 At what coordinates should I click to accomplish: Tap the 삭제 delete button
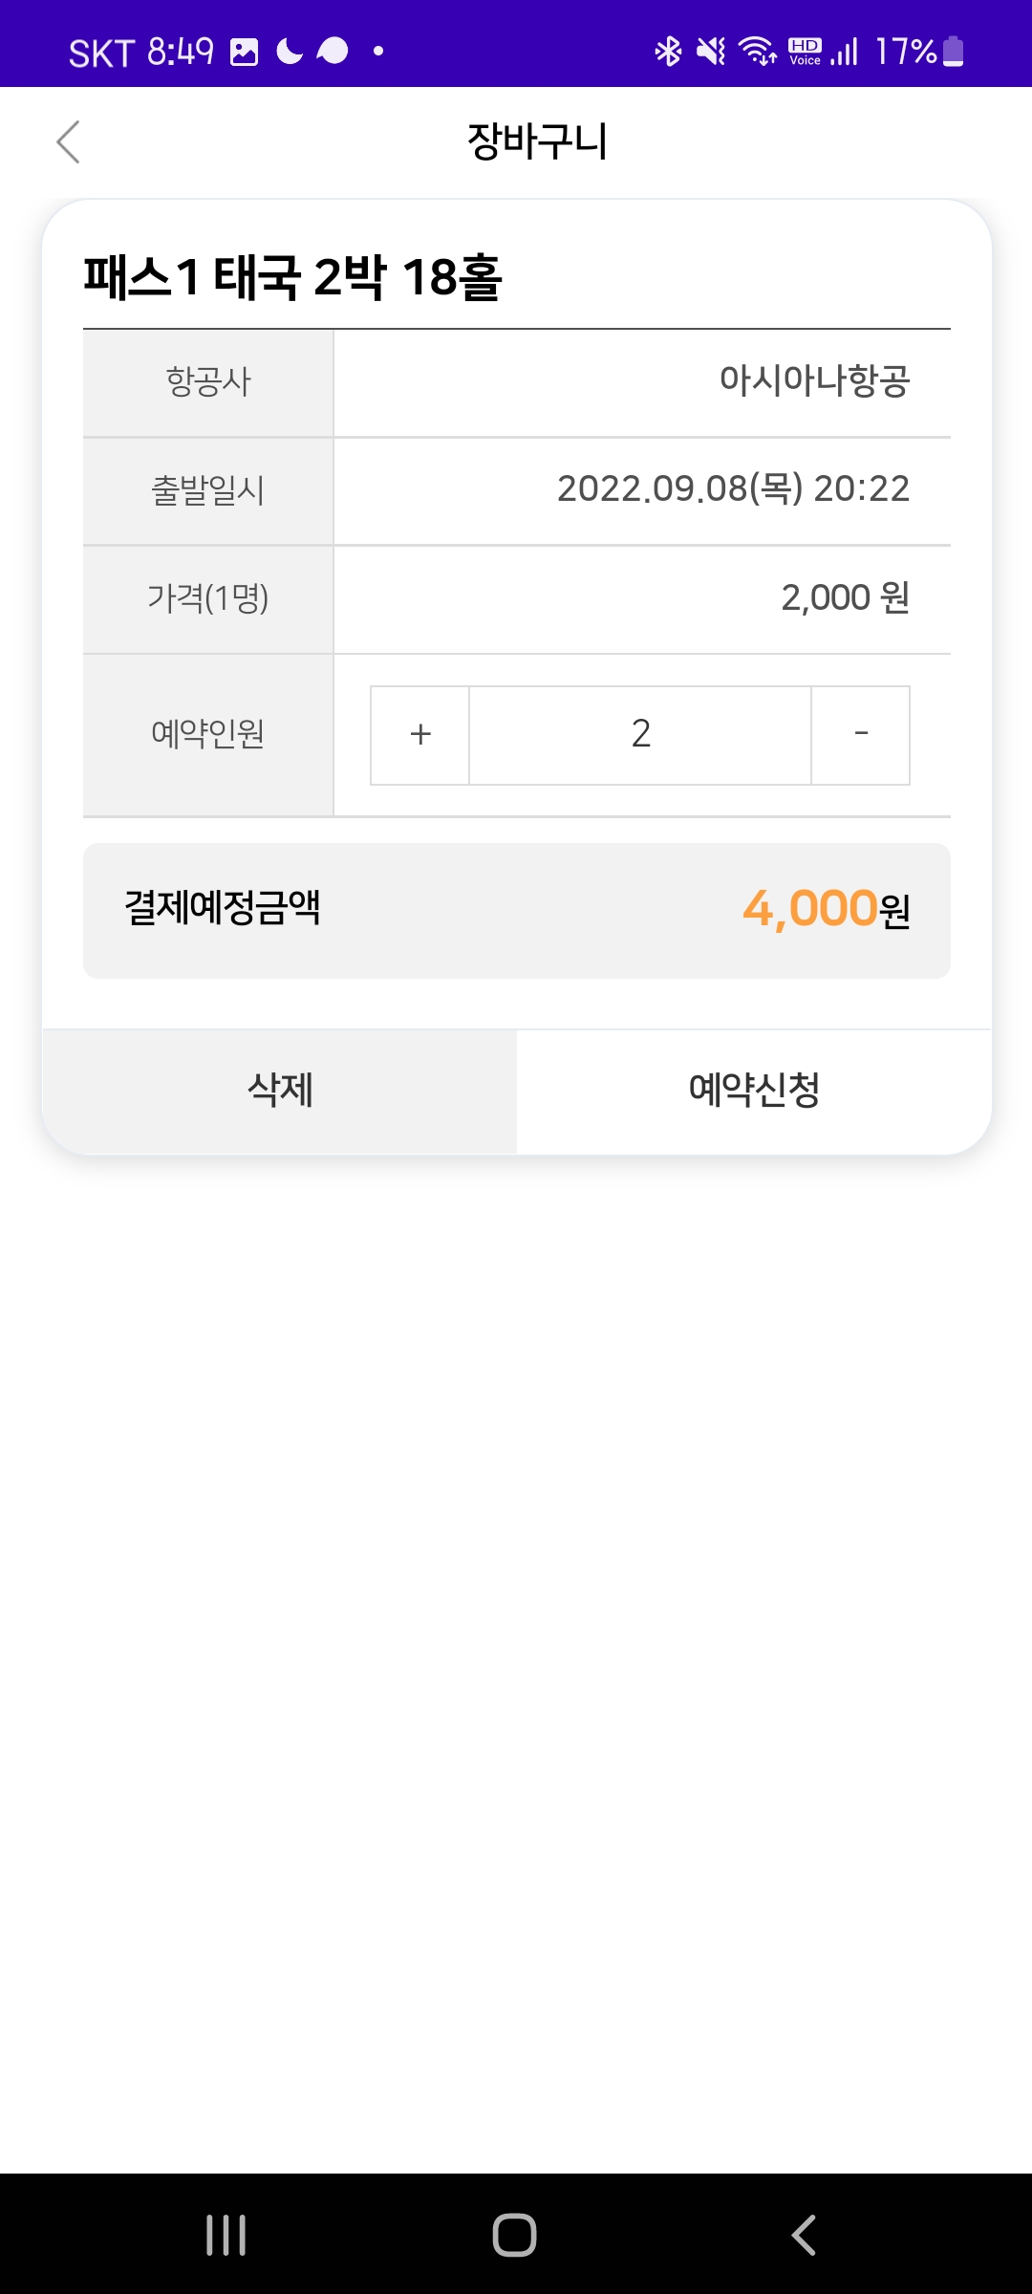tap(280, 1091)
